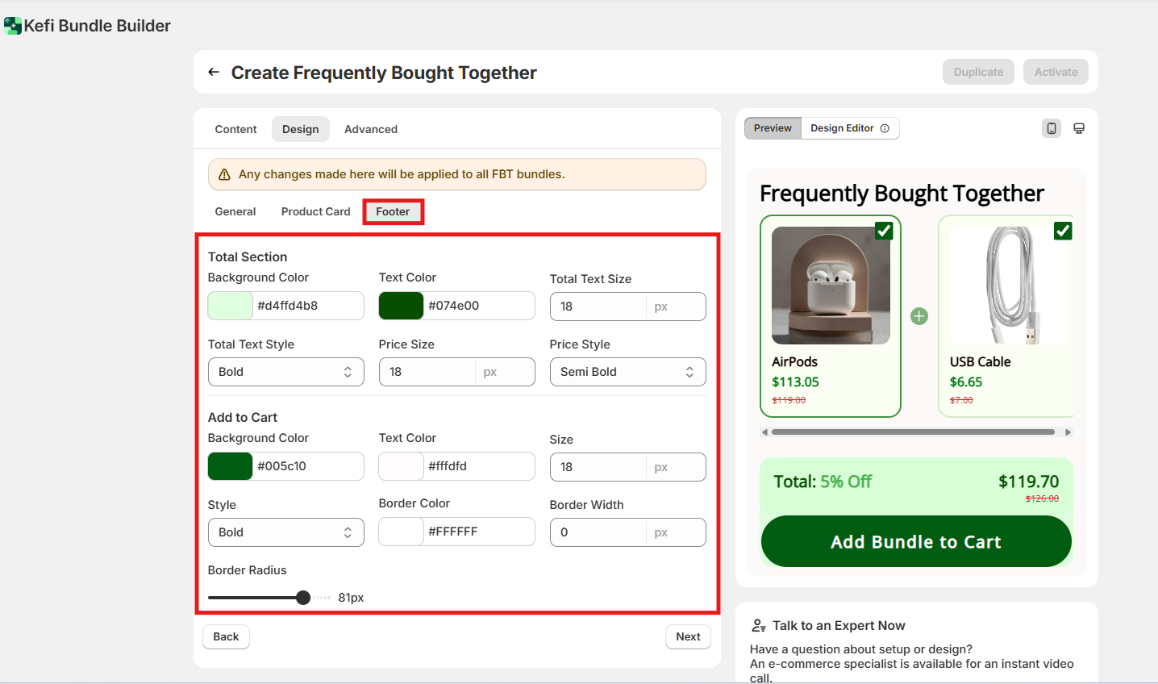Expand the Price Style dropdown

(627, 372)
